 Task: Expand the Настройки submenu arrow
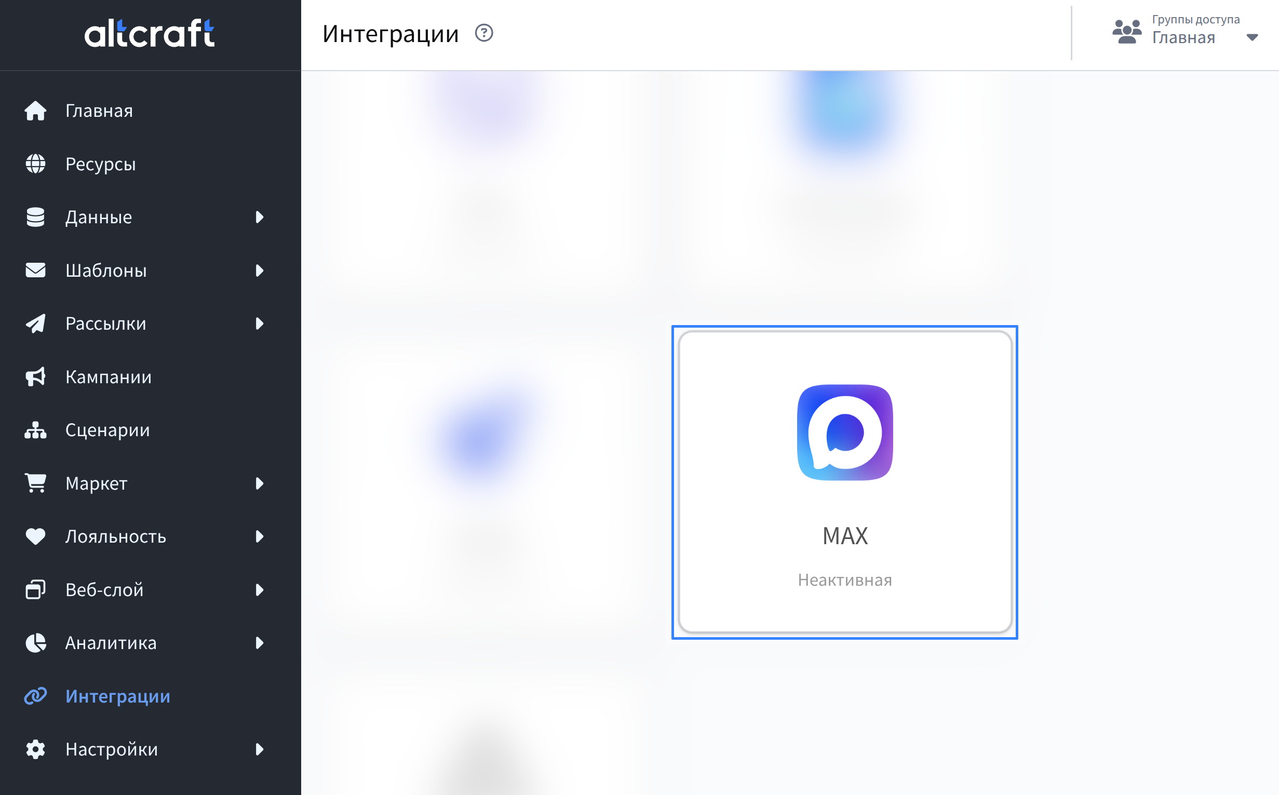(259, 749)
